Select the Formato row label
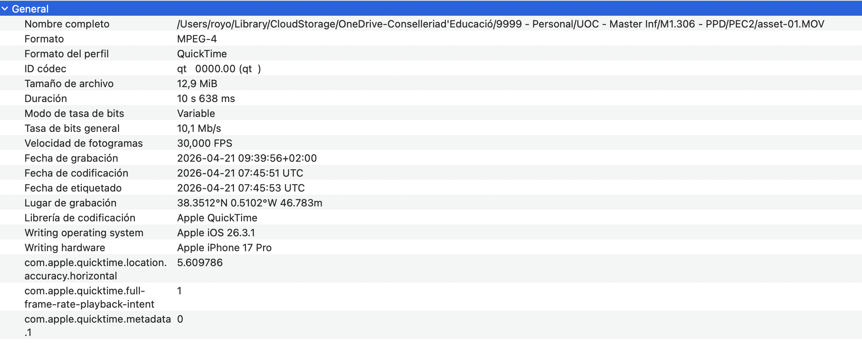Screen dimensions: 862x343 coord(44,39)
